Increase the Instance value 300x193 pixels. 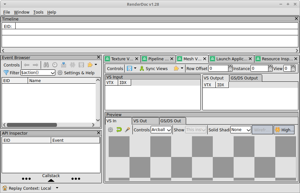pos(270,67)
